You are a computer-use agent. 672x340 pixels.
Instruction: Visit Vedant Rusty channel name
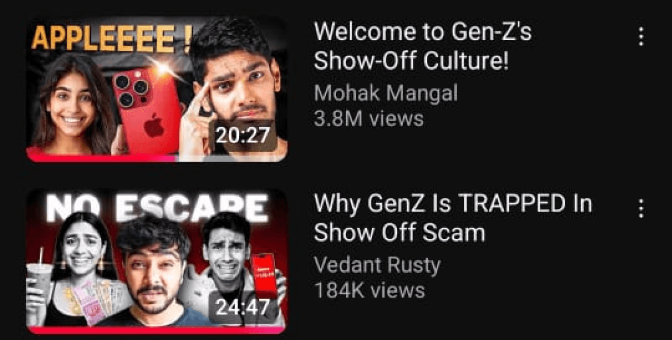[376, 265]
